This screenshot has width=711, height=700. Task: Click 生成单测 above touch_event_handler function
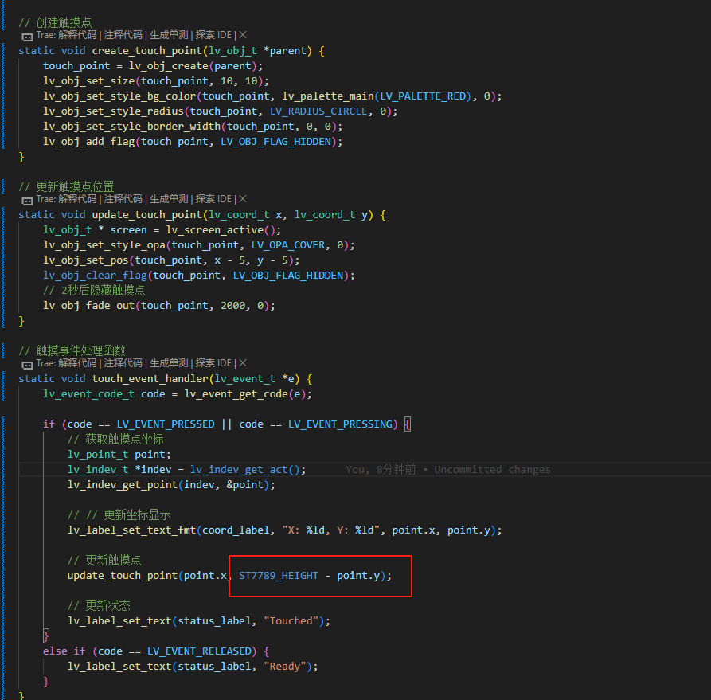click(x=169, y=363)
